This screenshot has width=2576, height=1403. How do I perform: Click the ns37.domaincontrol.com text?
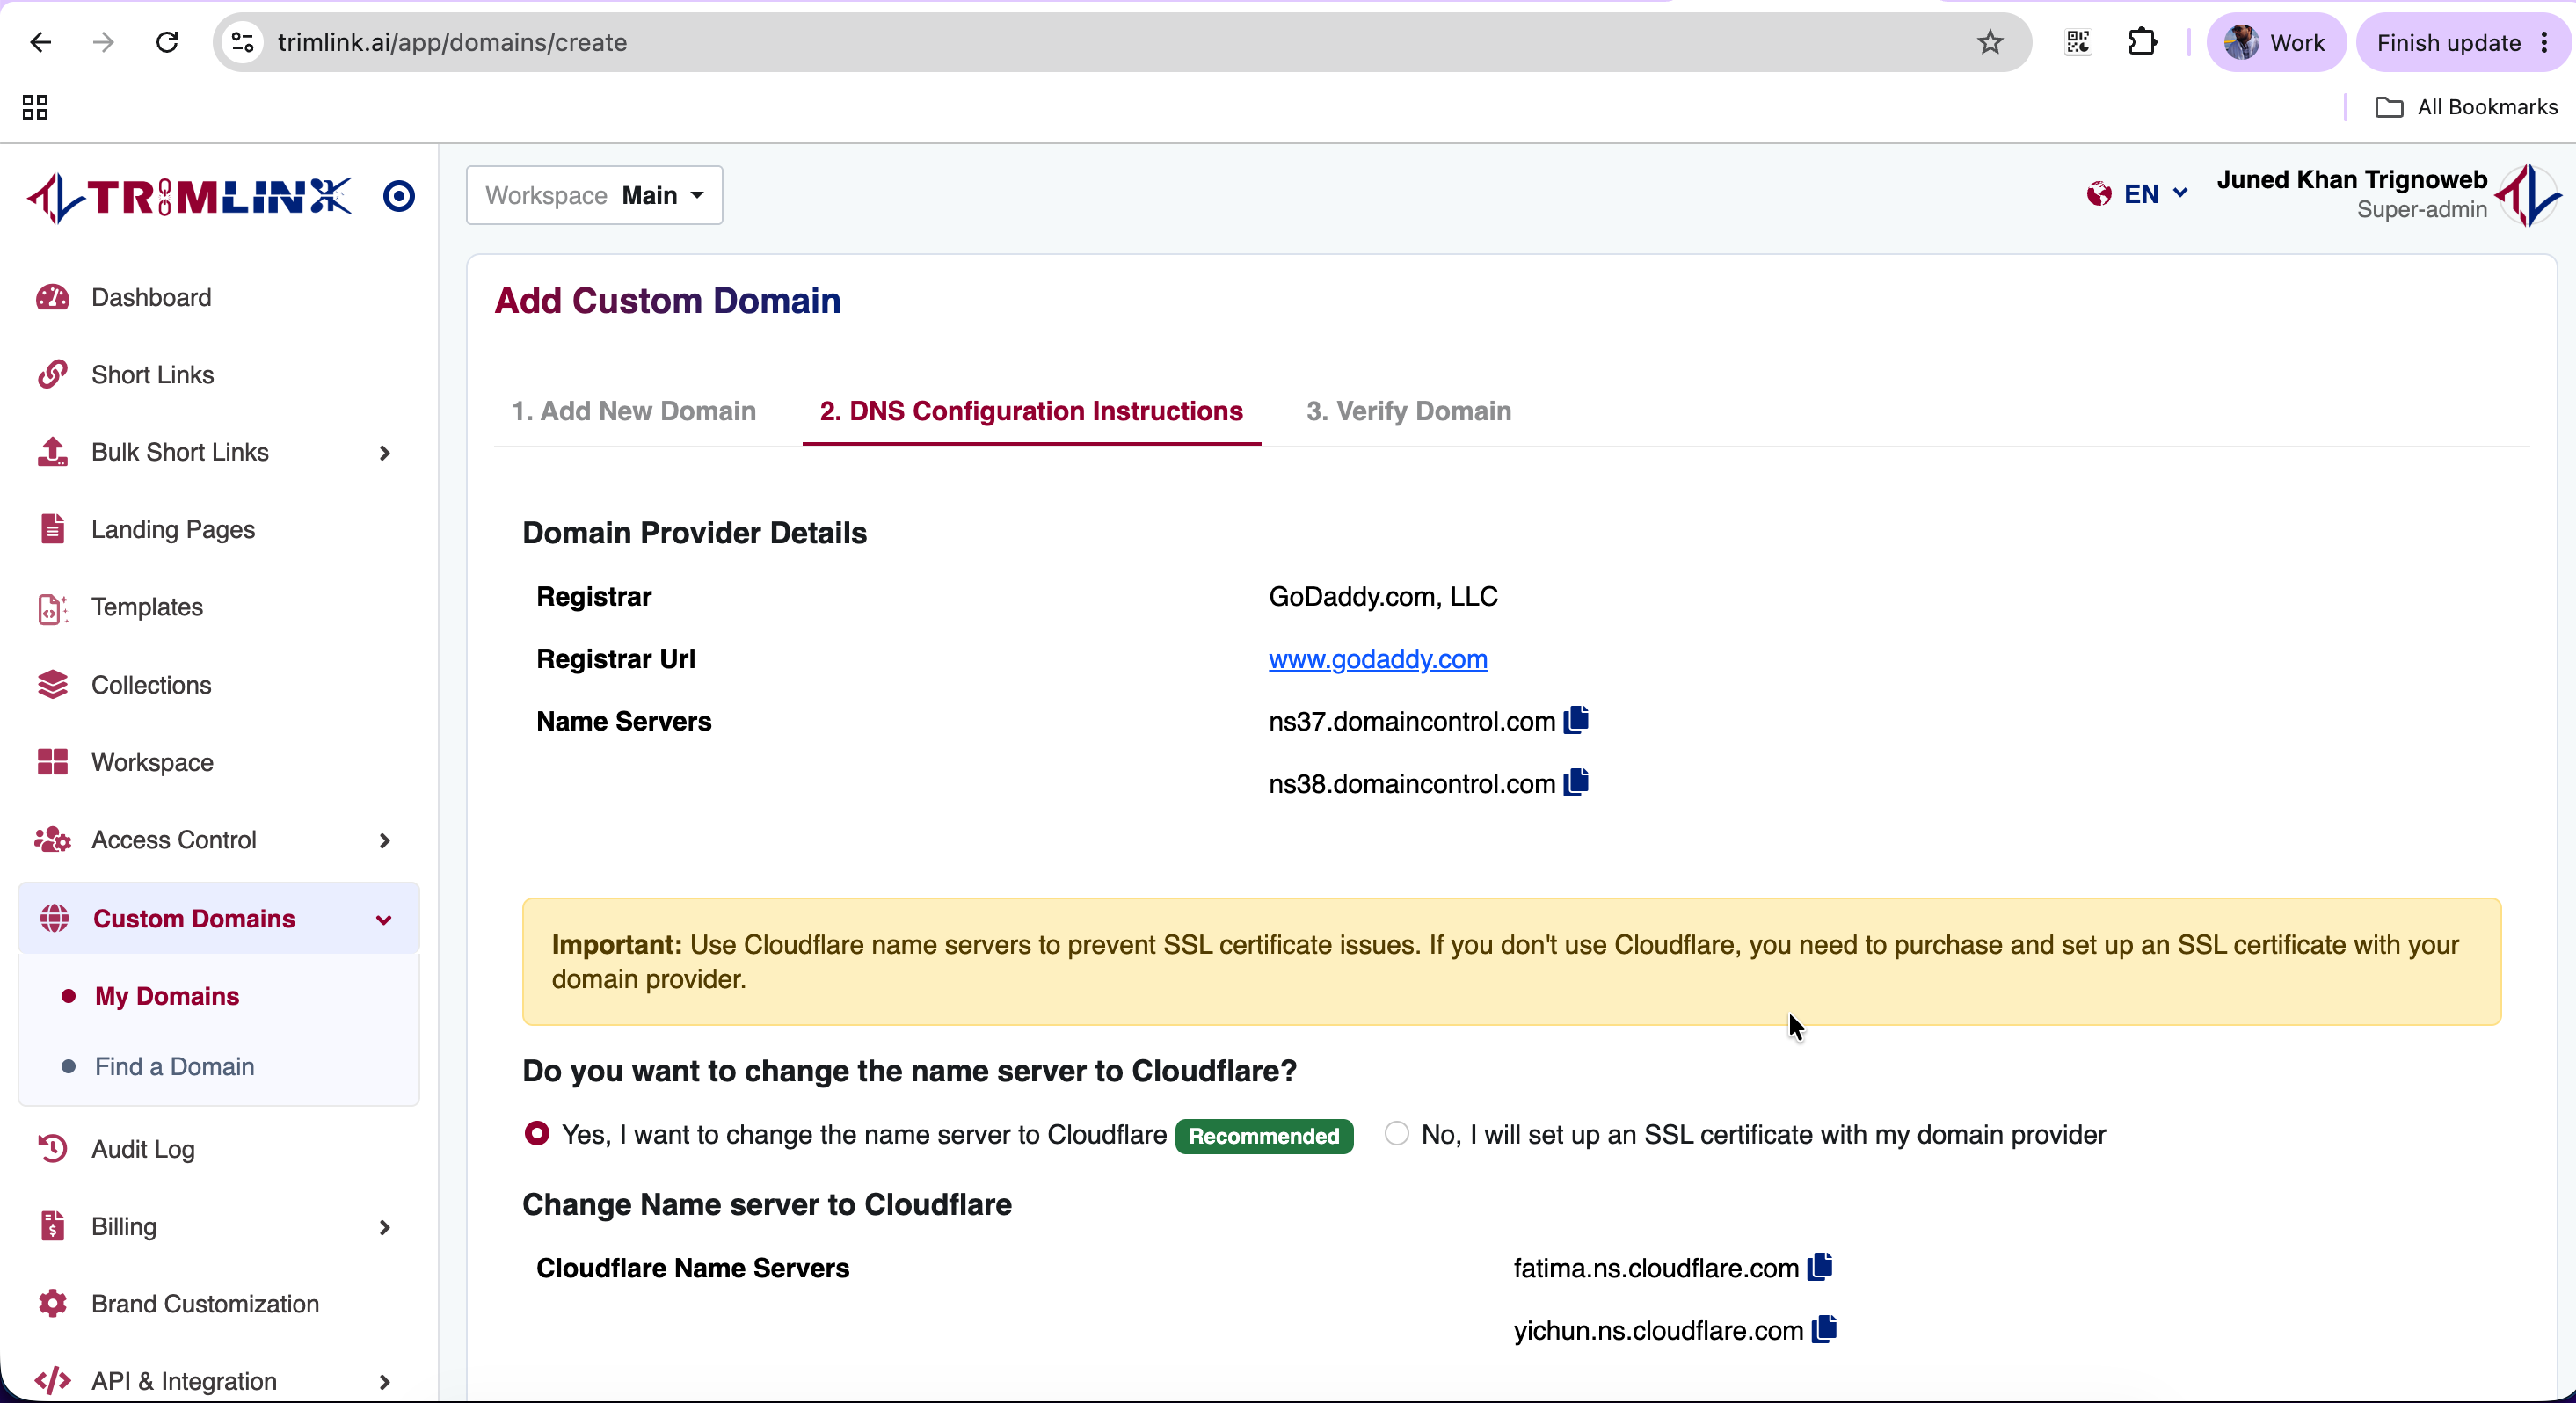(x=1411, y=721)
